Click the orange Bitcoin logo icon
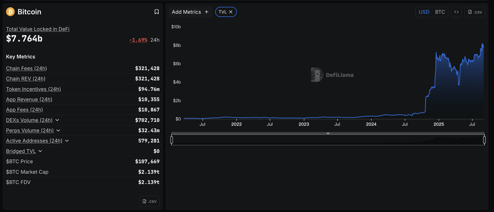Viewport: 494px width, 212px height. click(10, 12)
